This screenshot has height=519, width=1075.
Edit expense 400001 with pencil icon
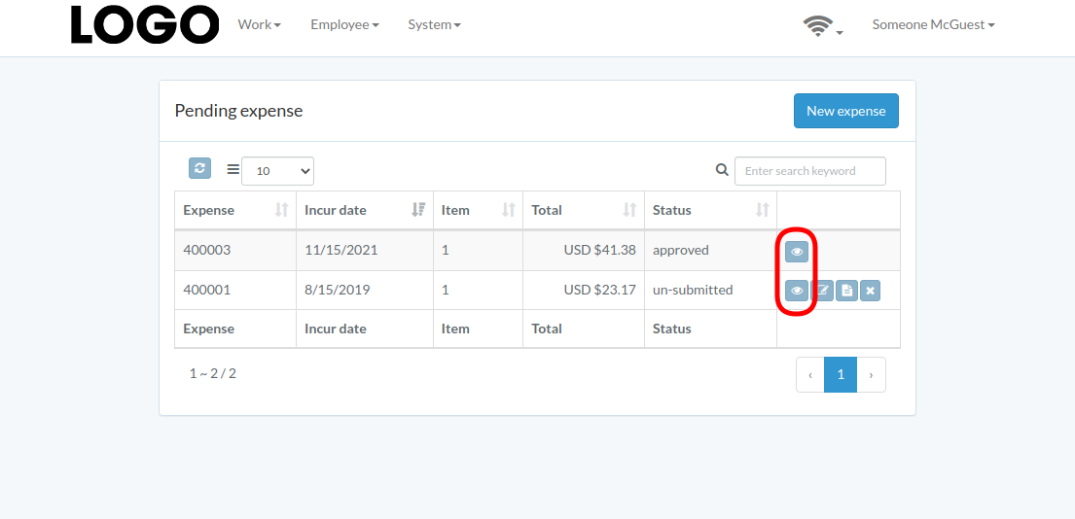coord(822,291)
